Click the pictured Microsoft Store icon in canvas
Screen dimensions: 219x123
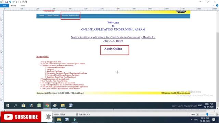tap(24, 106)
